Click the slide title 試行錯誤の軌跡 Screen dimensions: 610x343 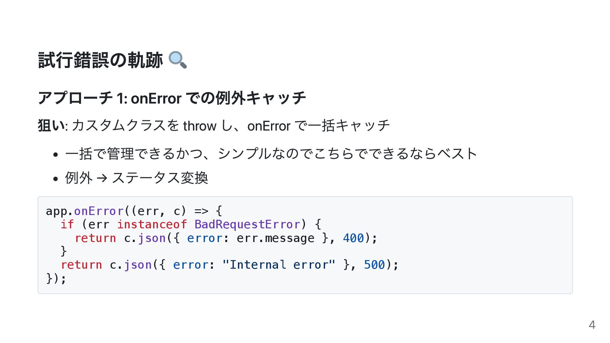point(100,60)
